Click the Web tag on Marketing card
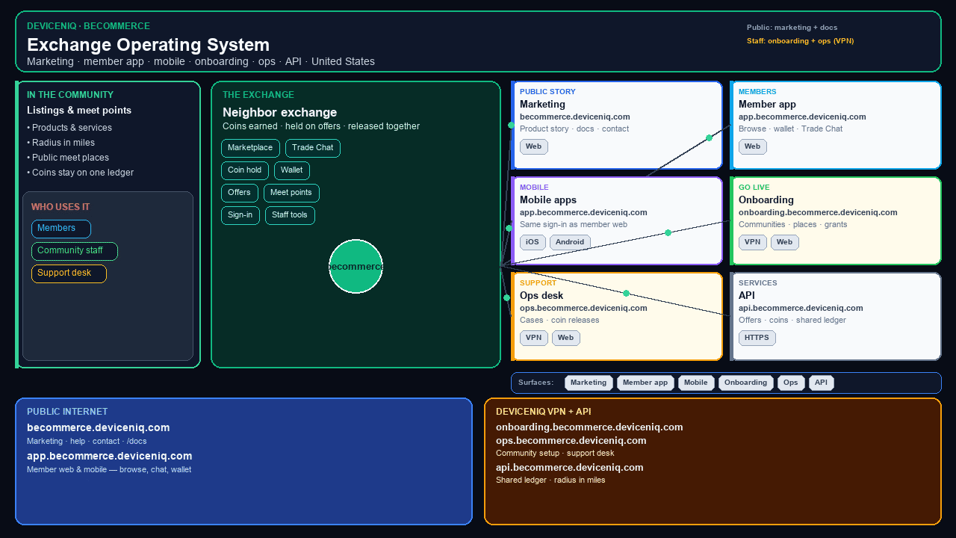 point(534,146)
